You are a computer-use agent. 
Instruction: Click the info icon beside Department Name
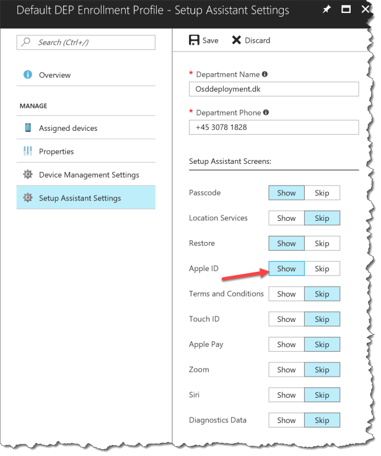tap(265, 74)
